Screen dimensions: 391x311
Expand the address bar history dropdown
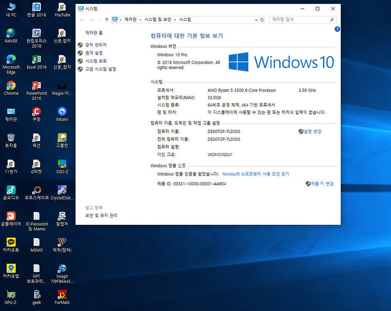tap(256, 19)
